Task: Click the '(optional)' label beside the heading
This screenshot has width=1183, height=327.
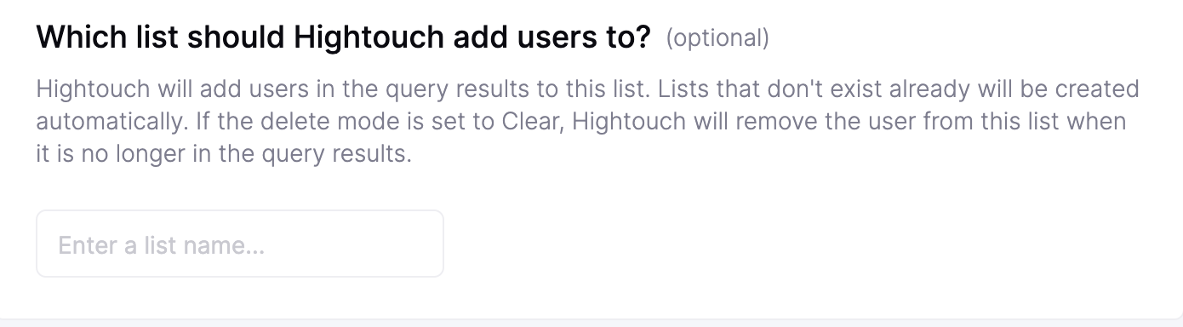Action: pos(717,38)
